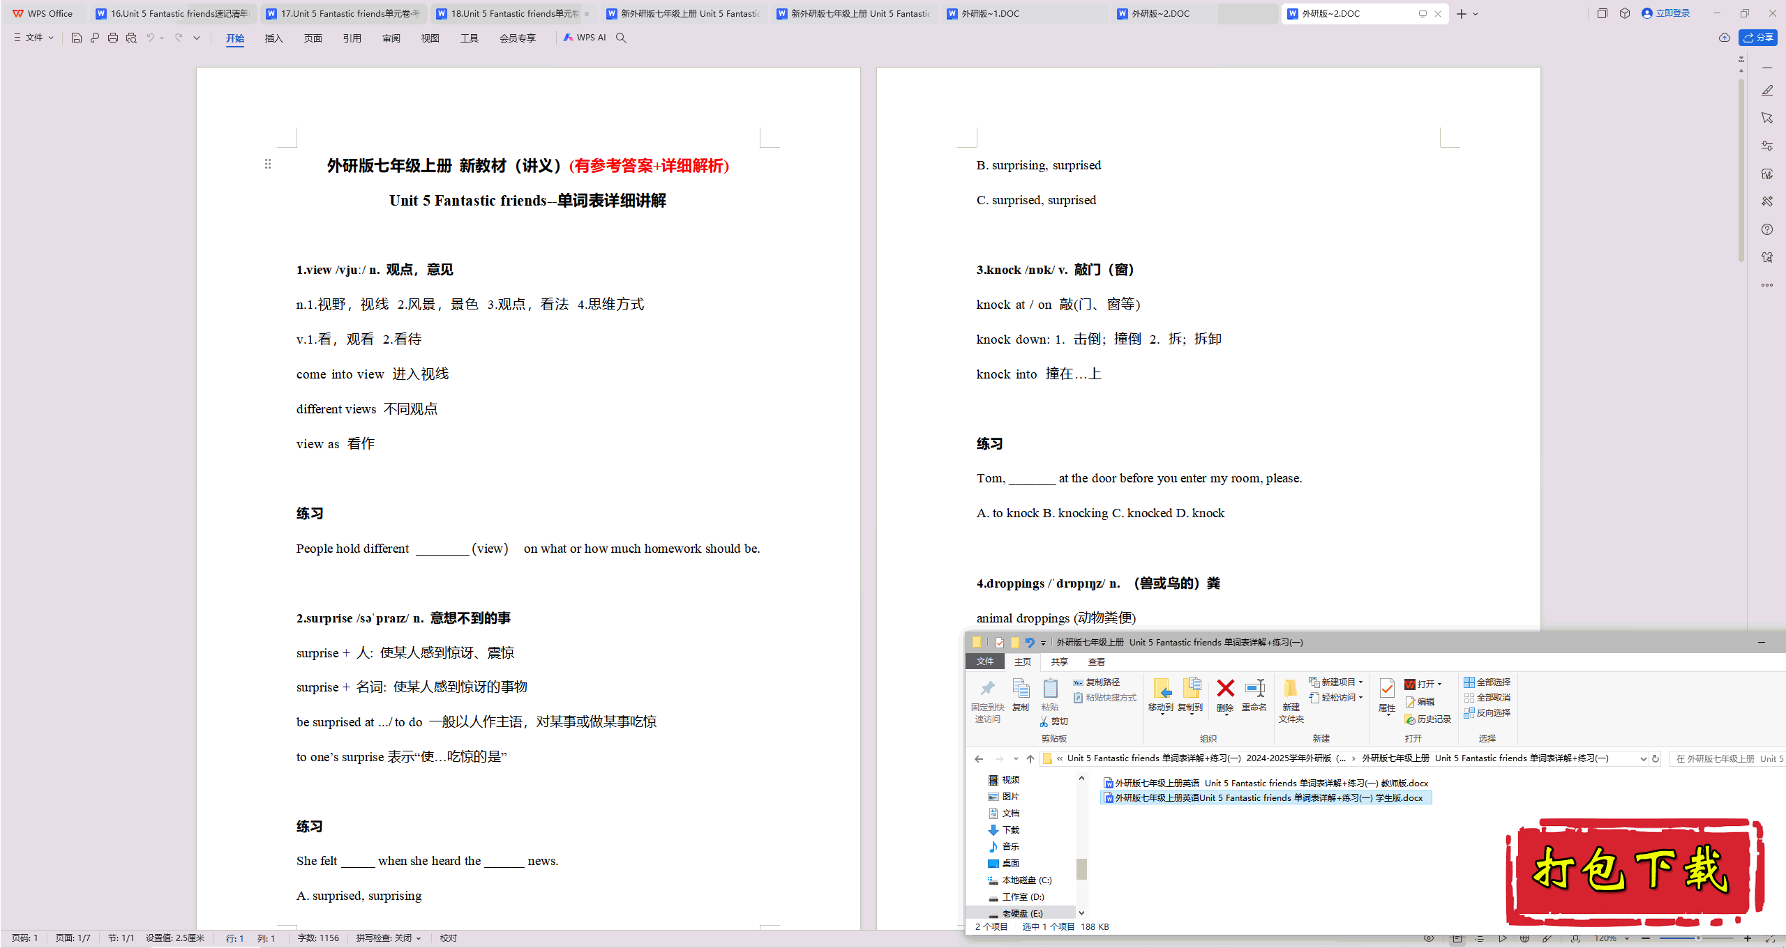
Task: Open Print Preview icon in WPS toolbar
Action: [x=131, y=38]
